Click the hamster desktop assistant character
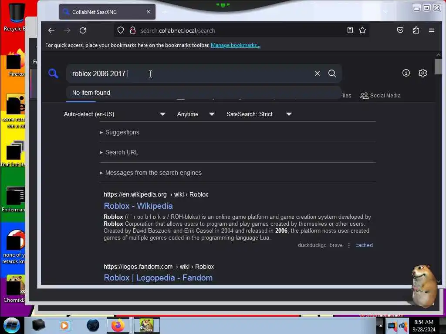The image size is (446, 334). 424,286
